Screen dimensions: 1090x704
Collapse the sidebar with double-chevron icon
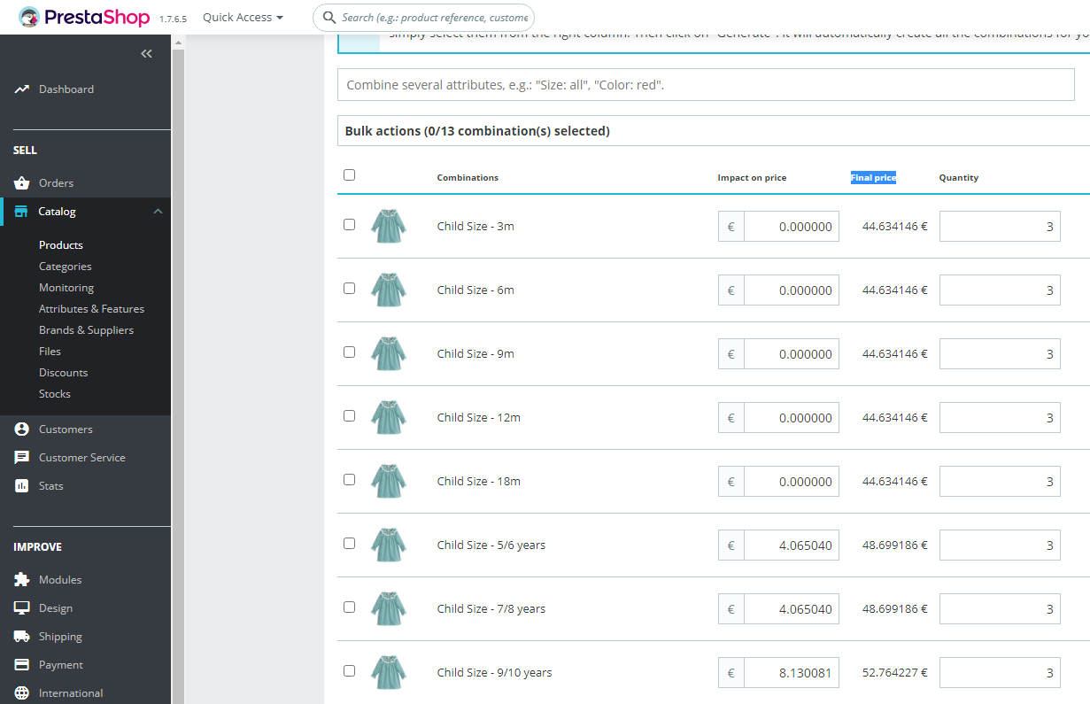click(x=146, y=54)
